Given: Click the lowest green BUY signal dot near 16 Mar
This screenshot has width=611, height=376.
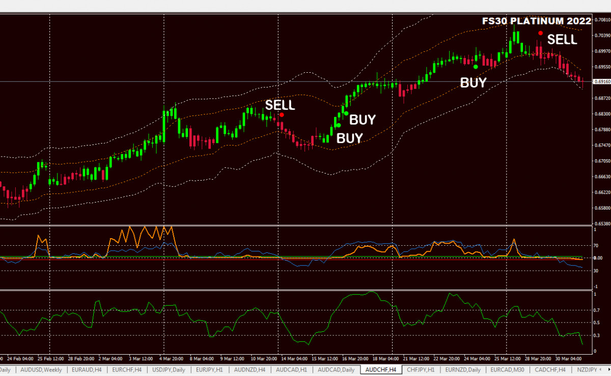Looking at the screenshot, I should 338,125.
